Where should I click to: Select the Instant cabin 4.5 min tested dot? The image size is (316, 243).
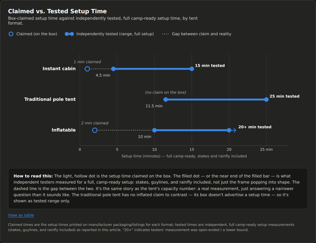coord(114,69)
